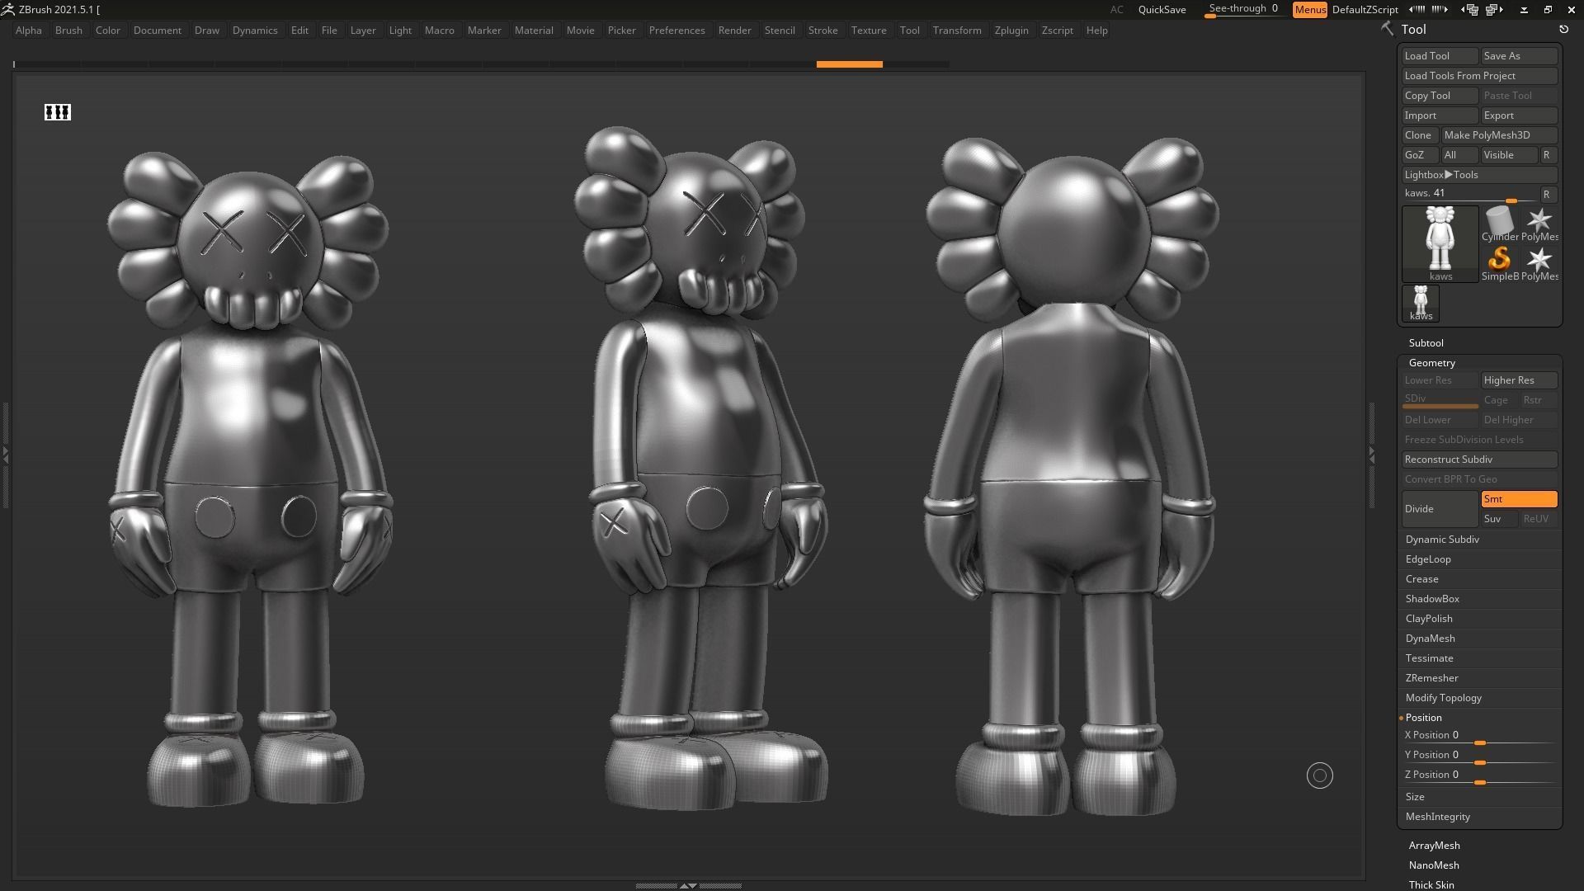This screenshot has width=1584, height=891.
Task: Click the See-through slider
Action: [x=1244, y=10]
